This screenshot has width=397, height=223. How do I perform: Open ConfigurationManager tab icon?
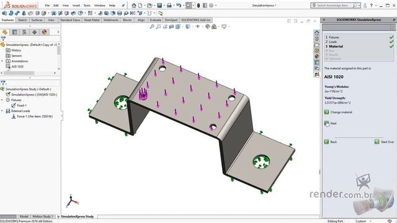pyautogui.click(x=25, y=32)
